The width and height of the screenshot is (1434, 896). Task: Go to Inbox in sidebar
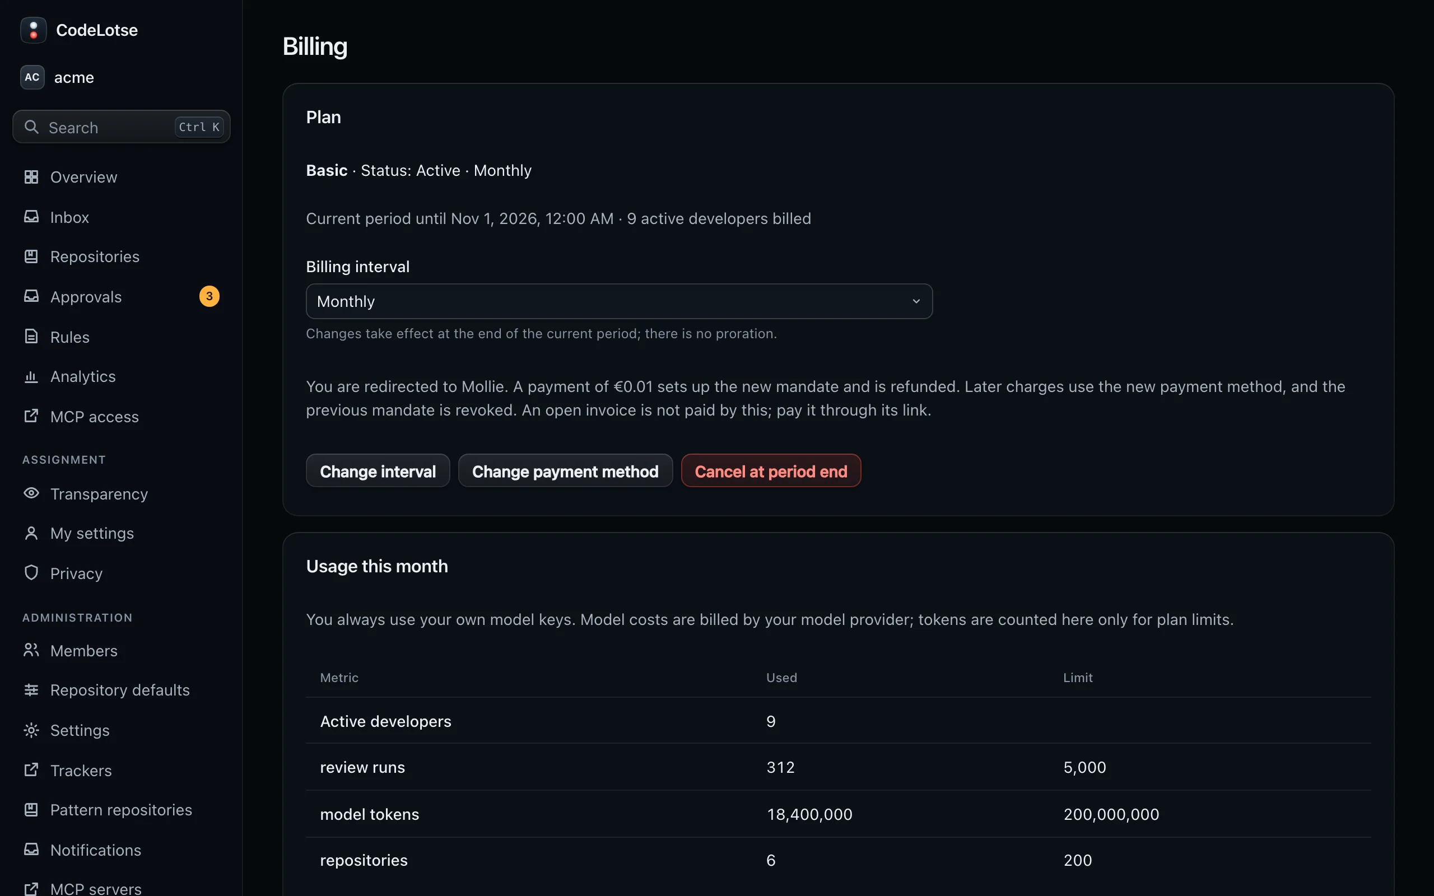click(122, 217)
